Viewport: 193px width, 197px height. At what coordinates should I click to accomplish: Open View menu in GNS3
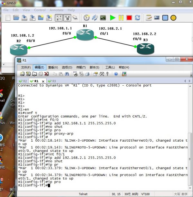(x=26, y=10)
